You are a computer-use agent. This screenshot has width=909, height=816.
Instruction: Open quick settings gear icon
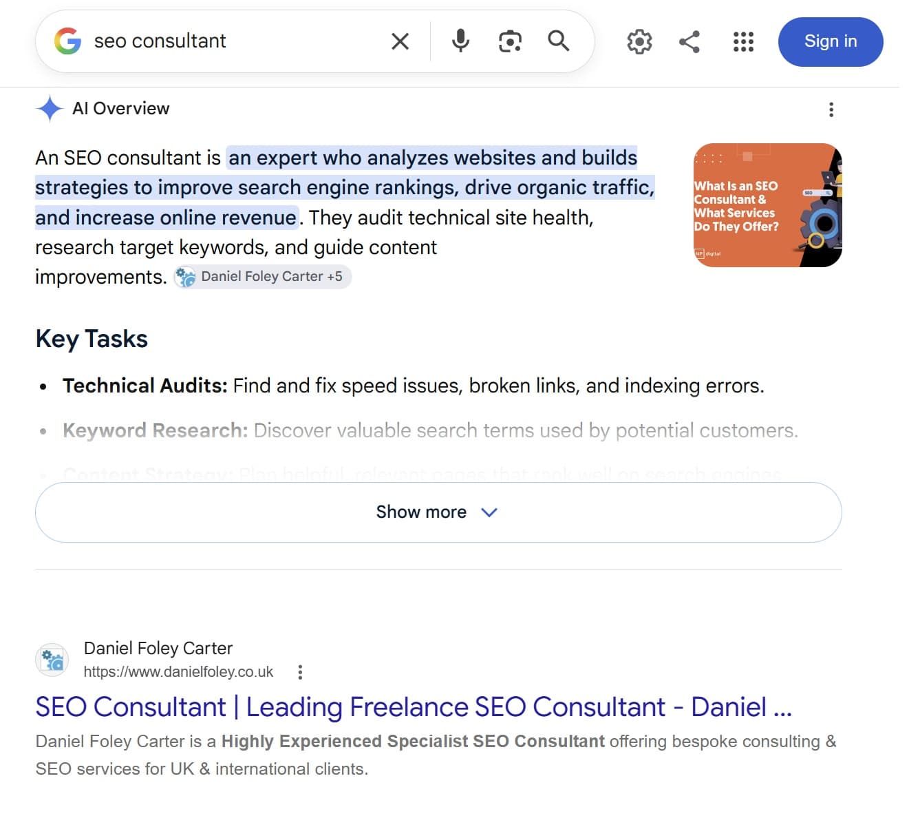639,41
